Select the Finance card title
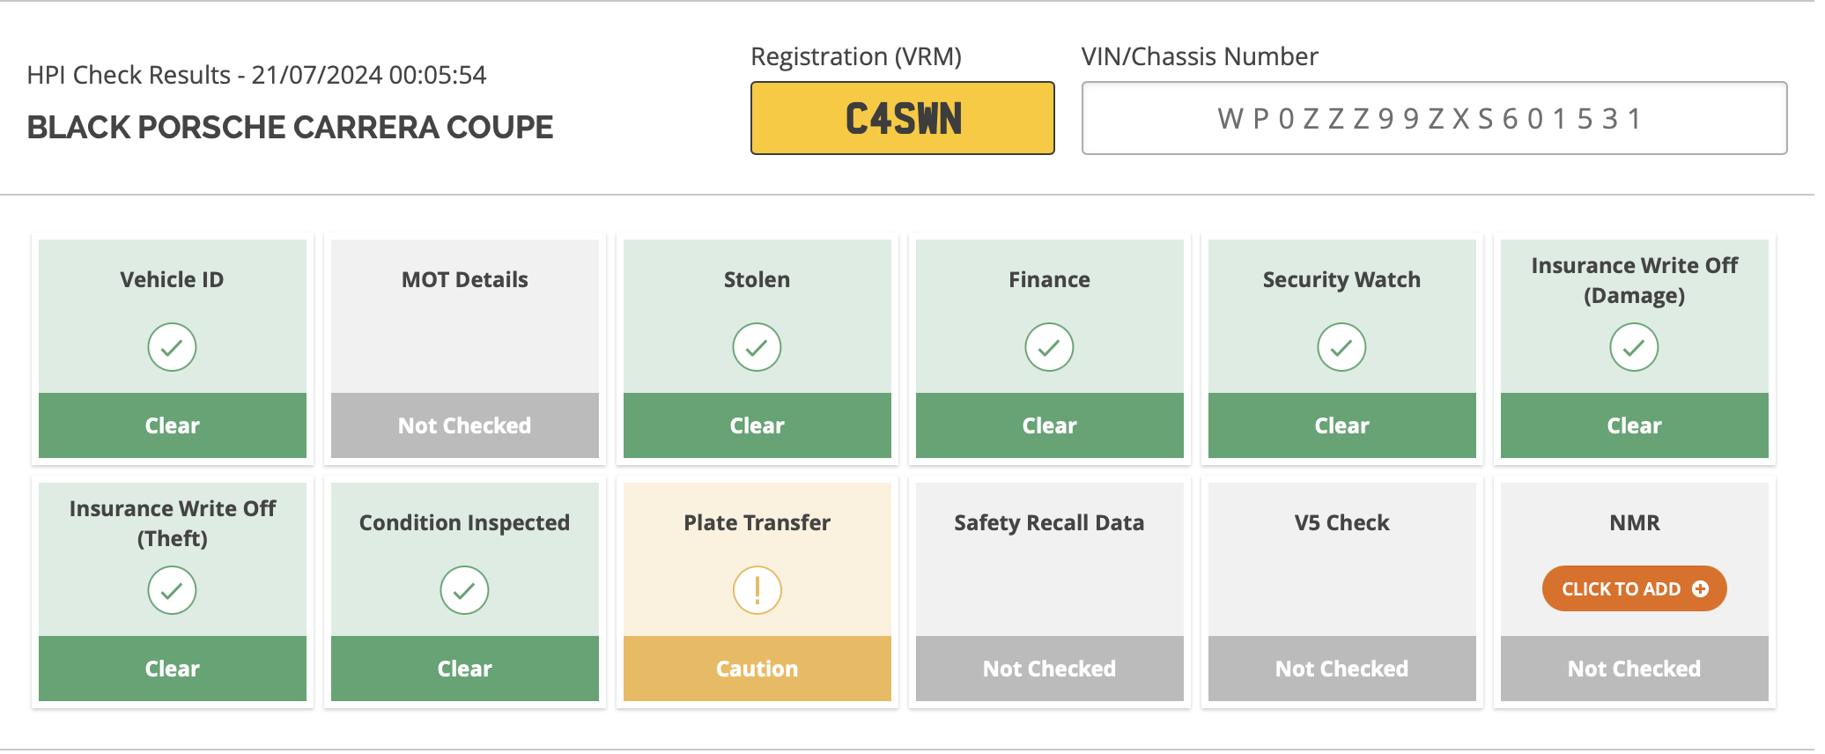1825x754 pixels. tap(1049, 279)
